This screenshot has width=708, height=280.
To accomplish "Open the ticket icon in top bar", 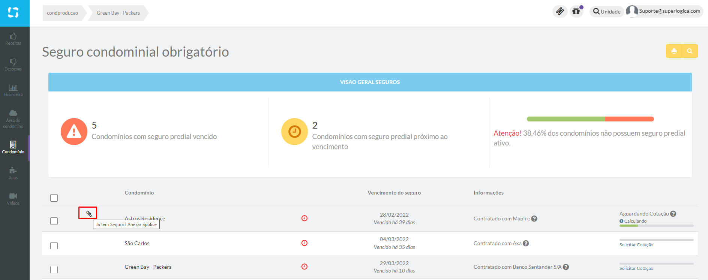I will tap(560, 12).
